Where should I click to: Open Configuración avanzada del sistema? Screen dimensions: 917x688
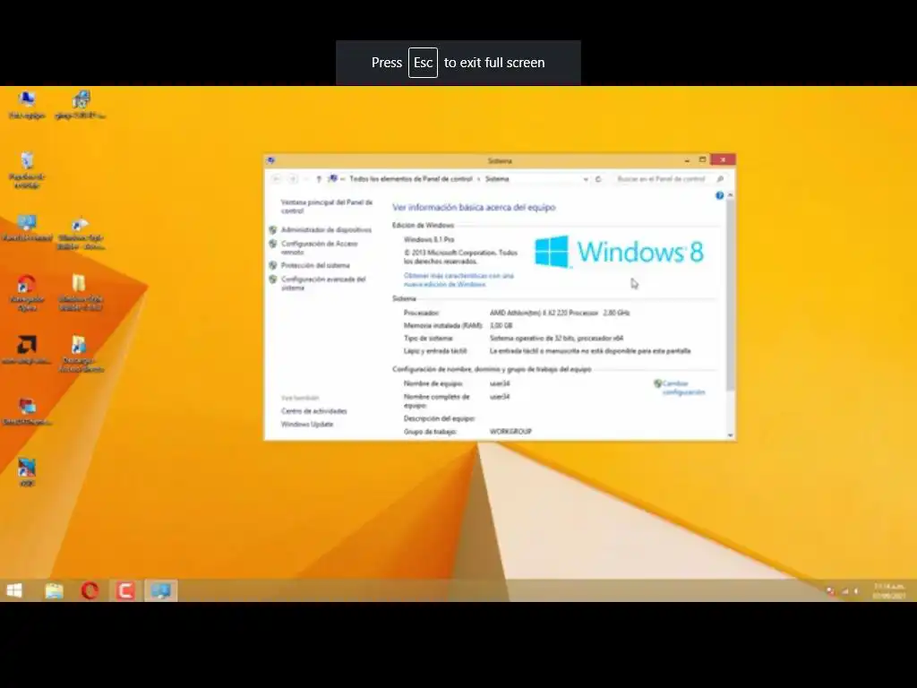(x=322, y=284)
